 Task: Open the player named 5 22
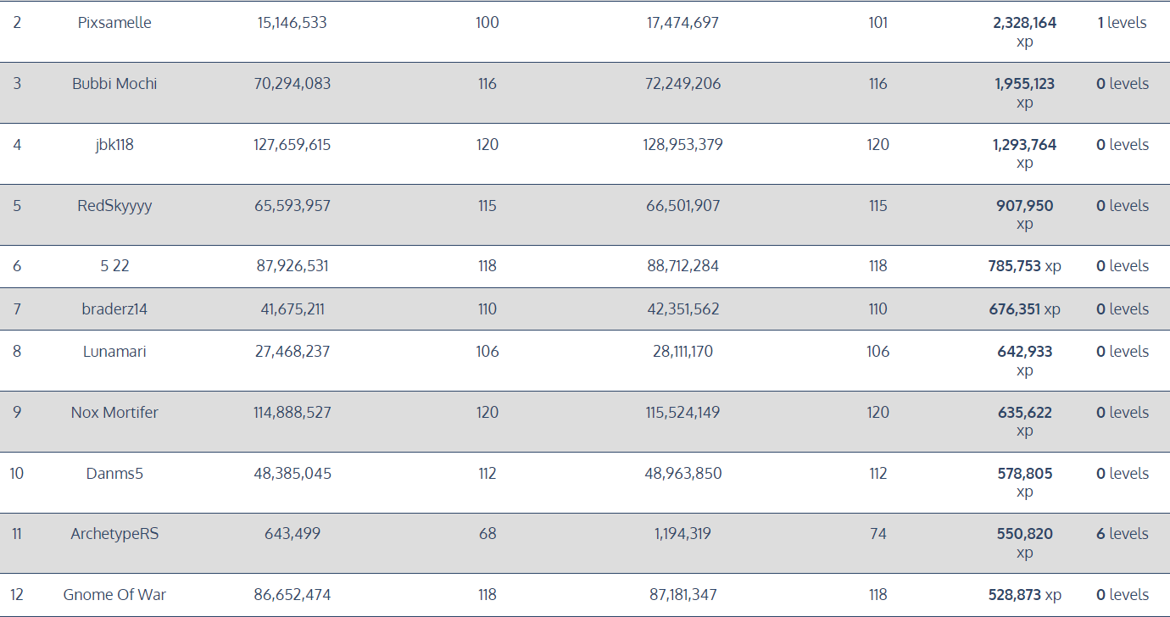114,266
